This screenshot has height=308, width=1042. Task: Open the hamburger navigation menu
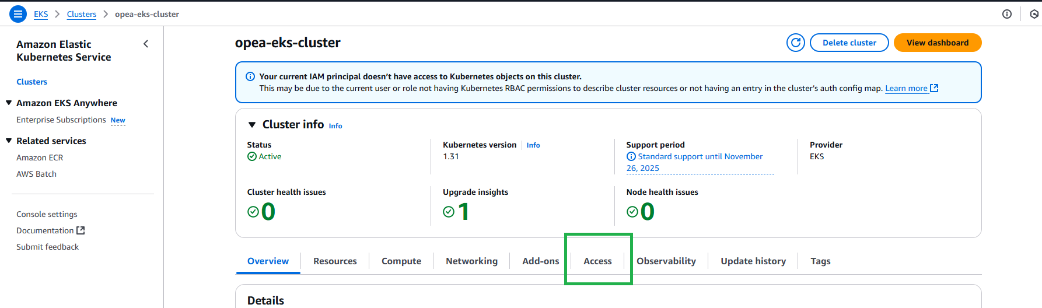coord(18,14)
